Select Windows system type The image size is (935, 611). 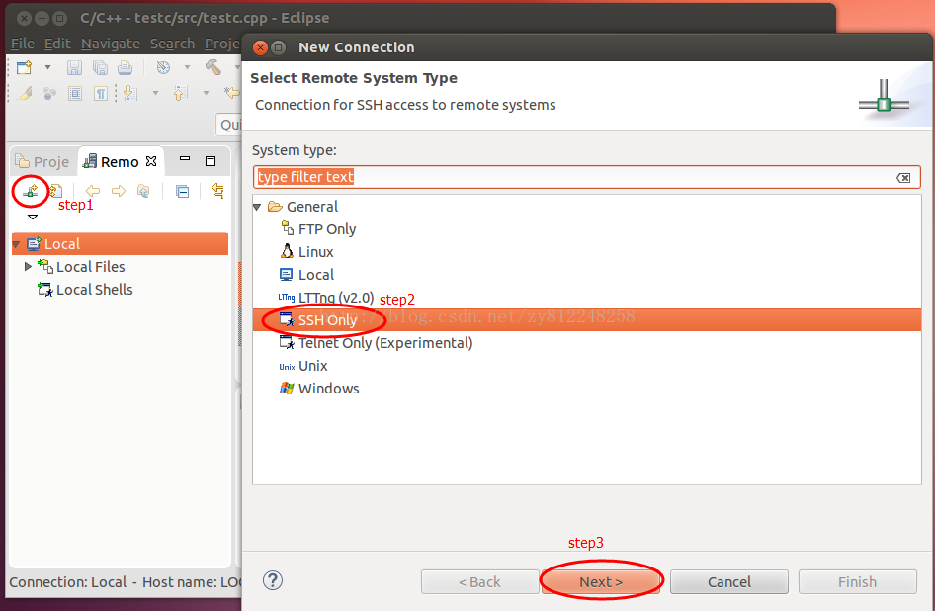click(587, 389)
